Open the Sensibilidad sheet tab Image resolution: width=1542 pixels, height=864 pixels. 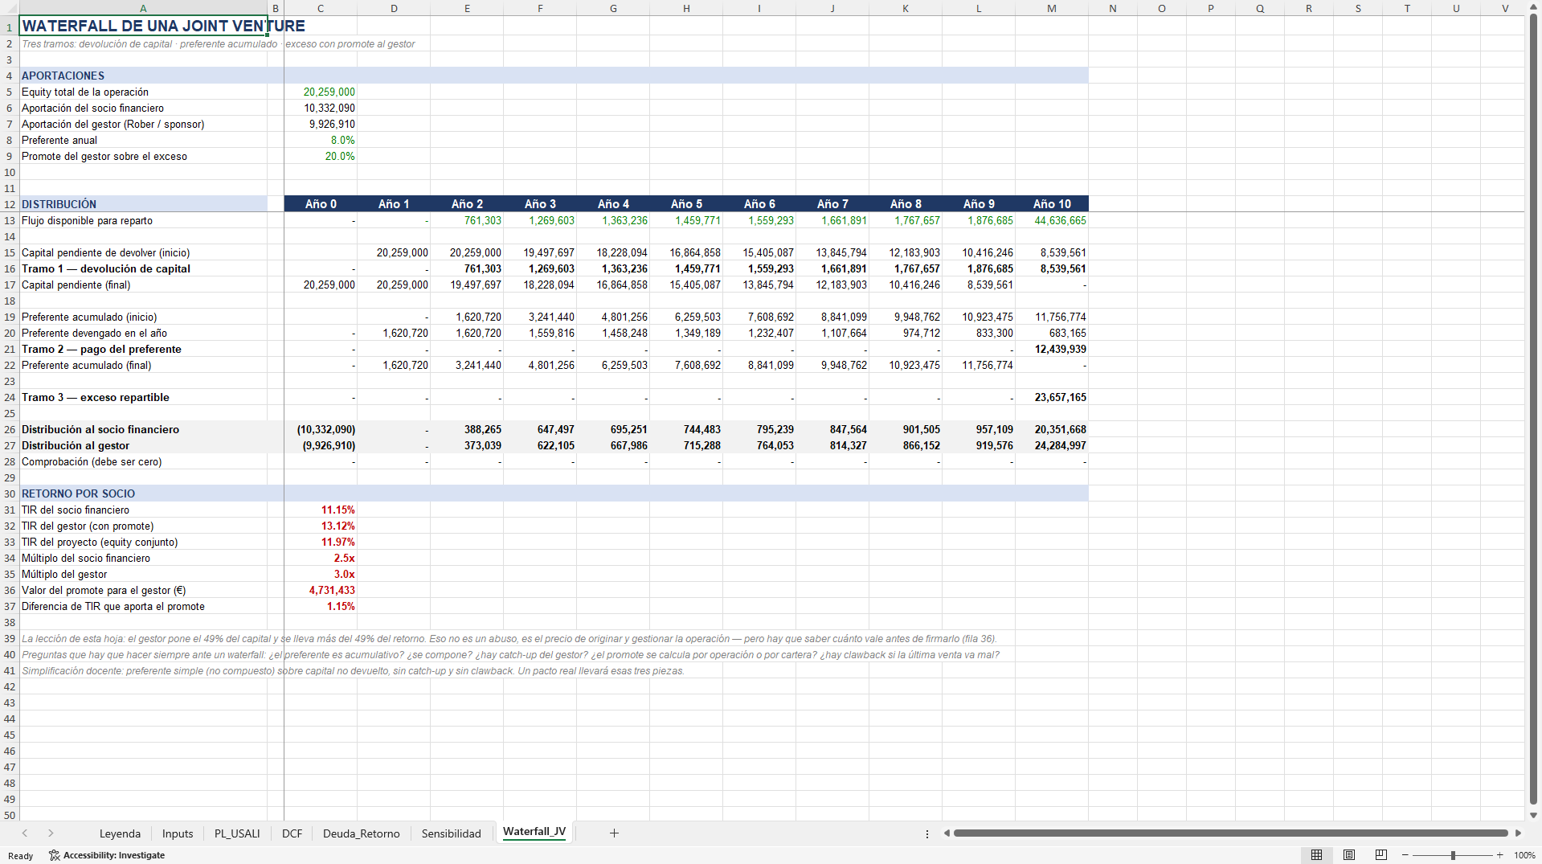451,833
